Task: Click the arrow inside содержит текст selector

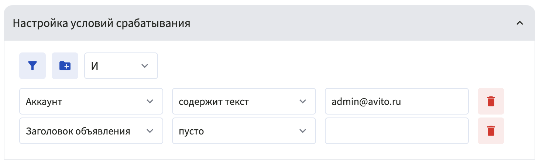Action: click(303, 101)
